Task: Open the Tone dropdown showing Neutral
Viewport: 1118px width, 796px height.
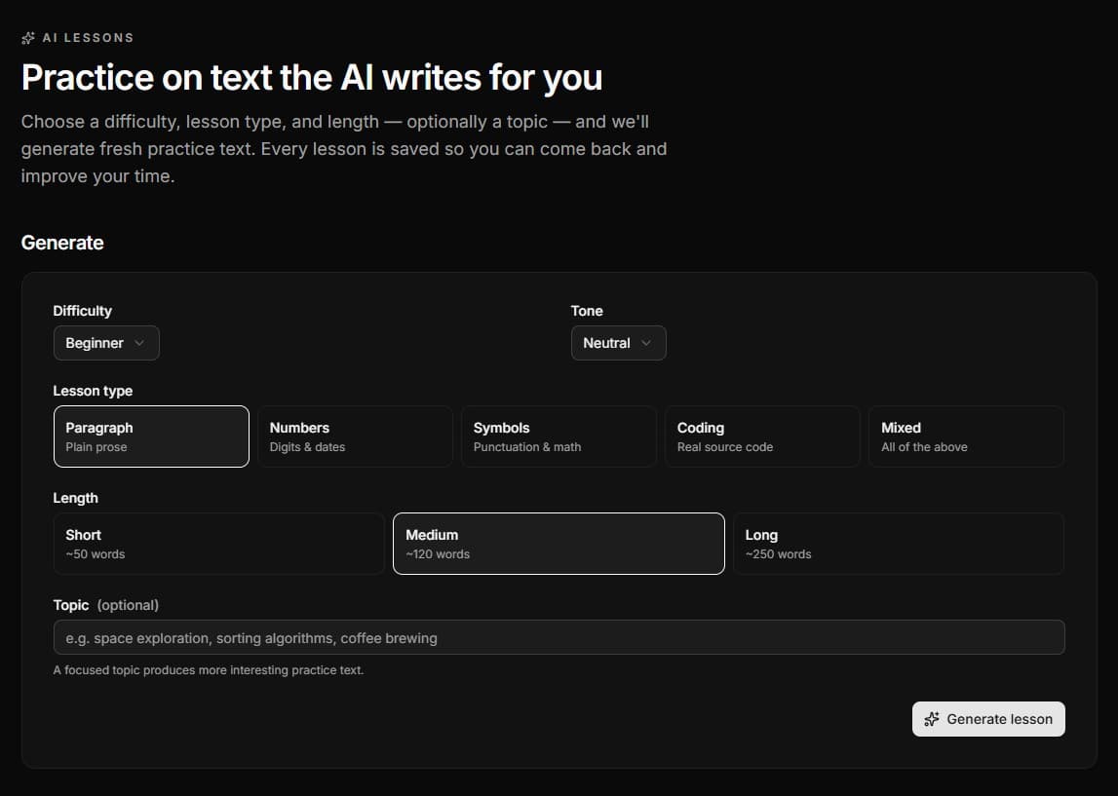Action: point(618,343)
